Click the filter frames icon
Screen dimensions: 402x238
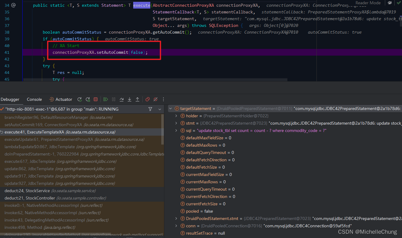tap(150, 109)
